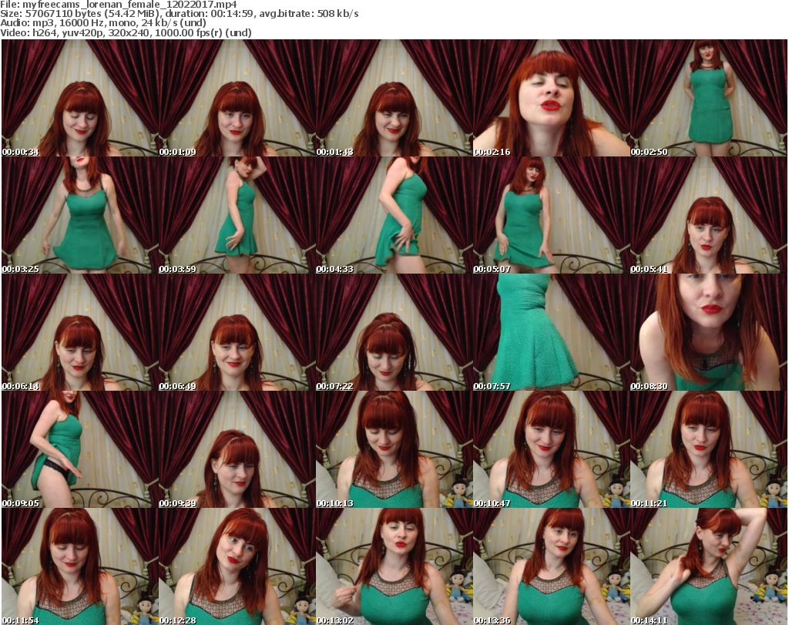This screenshot has width=789, height=625.
Task: Open the frame at 00:11:21
Action: (708, 449)
